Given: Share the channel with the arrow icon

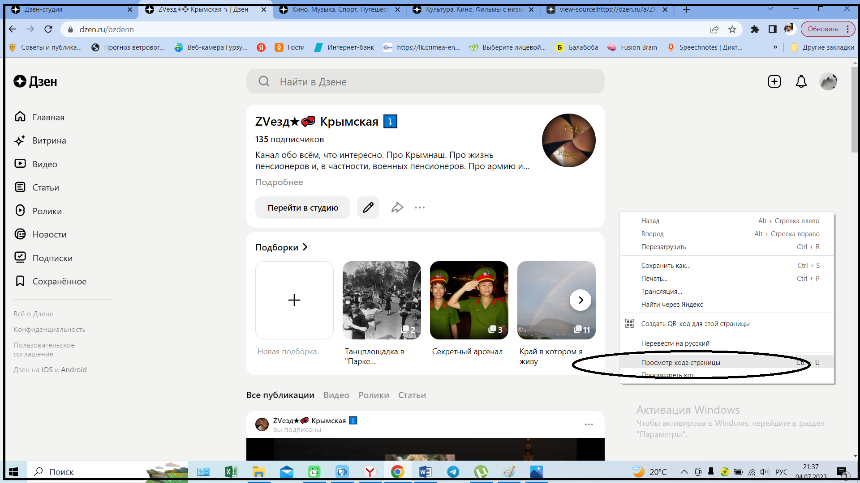Looking at the screenshot, I should click(x=397, y=208).
